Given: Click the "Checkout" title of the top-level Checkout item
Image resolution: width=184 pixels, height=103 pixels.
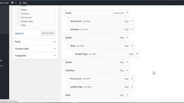Looking at the screenshot, I should point(70,70).
